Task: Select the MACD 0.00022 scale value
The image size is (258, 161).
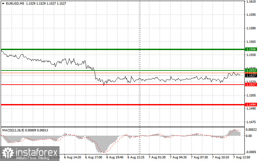Action: coord(251,129)
